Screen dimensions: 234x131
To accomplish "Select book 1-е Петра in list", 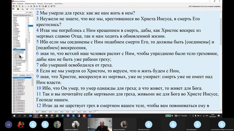I will 16,40.
